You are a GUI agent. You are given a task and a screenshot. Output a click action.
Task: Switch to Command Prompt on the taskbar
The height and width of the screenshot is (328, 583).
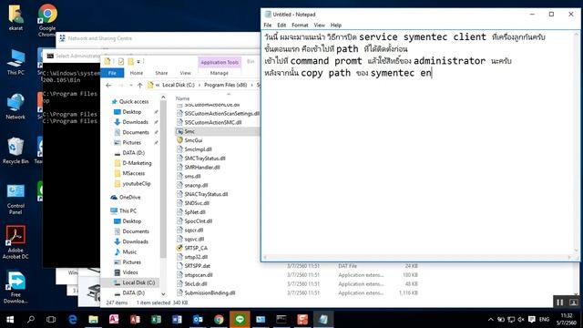coord(281,319)
